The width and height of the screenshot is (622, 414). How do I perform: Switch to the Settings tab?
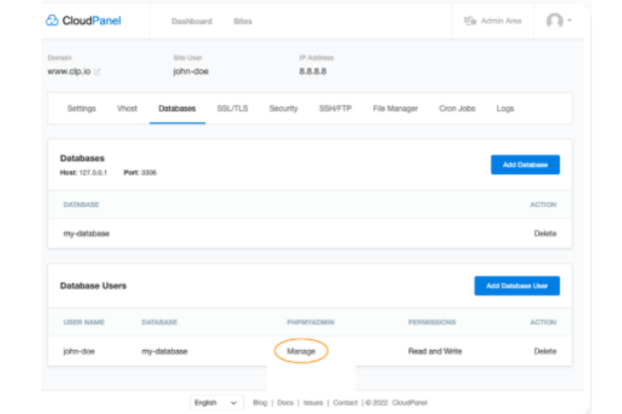coord(82,109)
